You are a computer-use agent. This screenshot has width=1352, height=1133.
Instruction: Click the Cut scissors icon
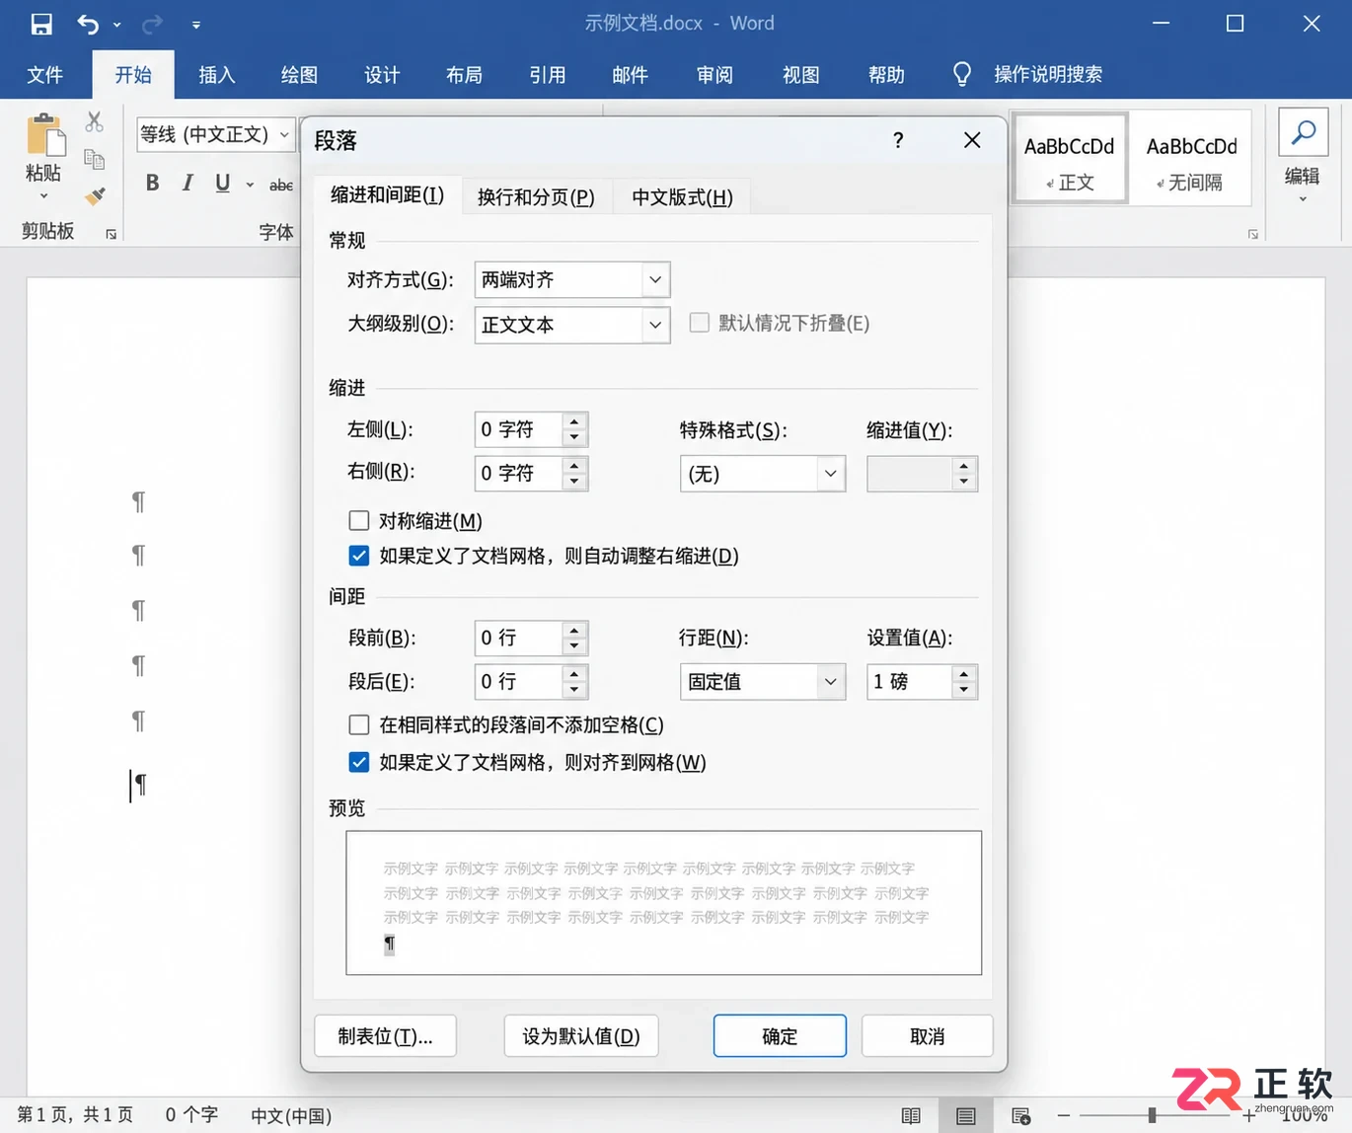tap(95, 121)
